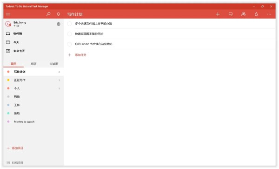Open the share people icon
279x169 pixels.
pos(243,14)
